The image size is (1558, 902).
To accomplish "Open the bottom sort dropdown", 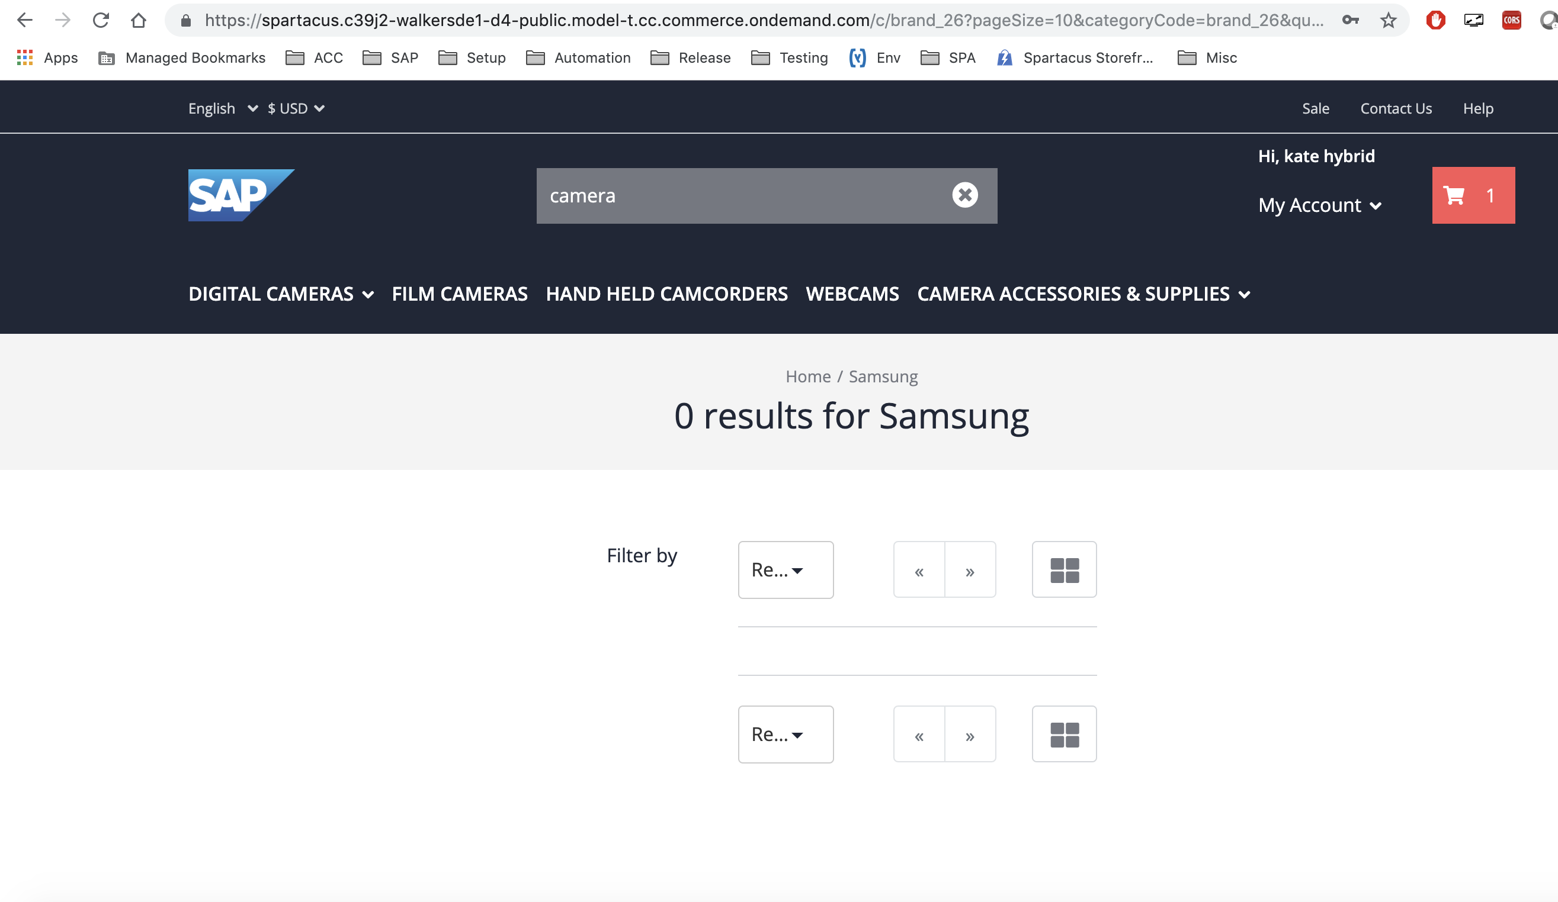I will (x=785, y=734).
